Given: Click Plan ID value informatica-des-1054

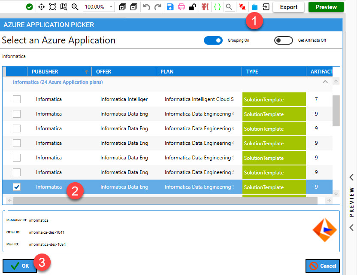Looking at the screenshot, I should coord(47,244).
